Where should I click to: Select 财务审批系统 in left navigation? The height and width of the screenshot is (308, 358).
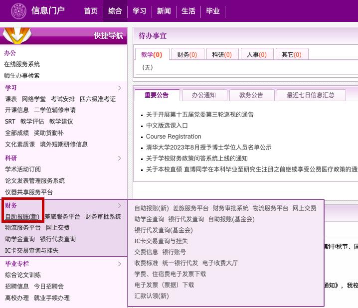tap(103, 217)
